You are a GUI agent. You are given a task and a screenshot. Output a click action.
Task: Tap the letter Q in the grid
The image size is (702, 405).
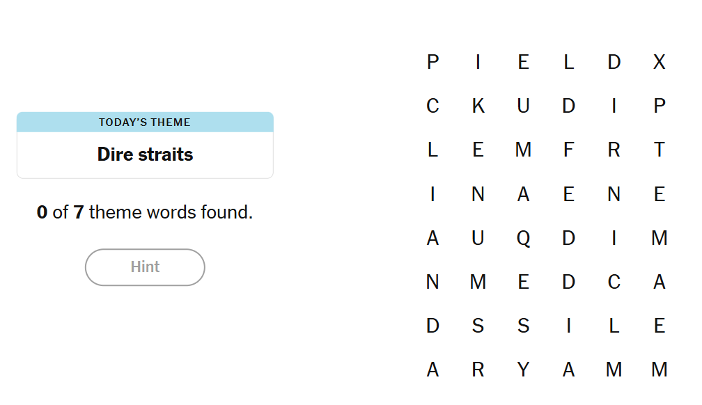point(523,238)
